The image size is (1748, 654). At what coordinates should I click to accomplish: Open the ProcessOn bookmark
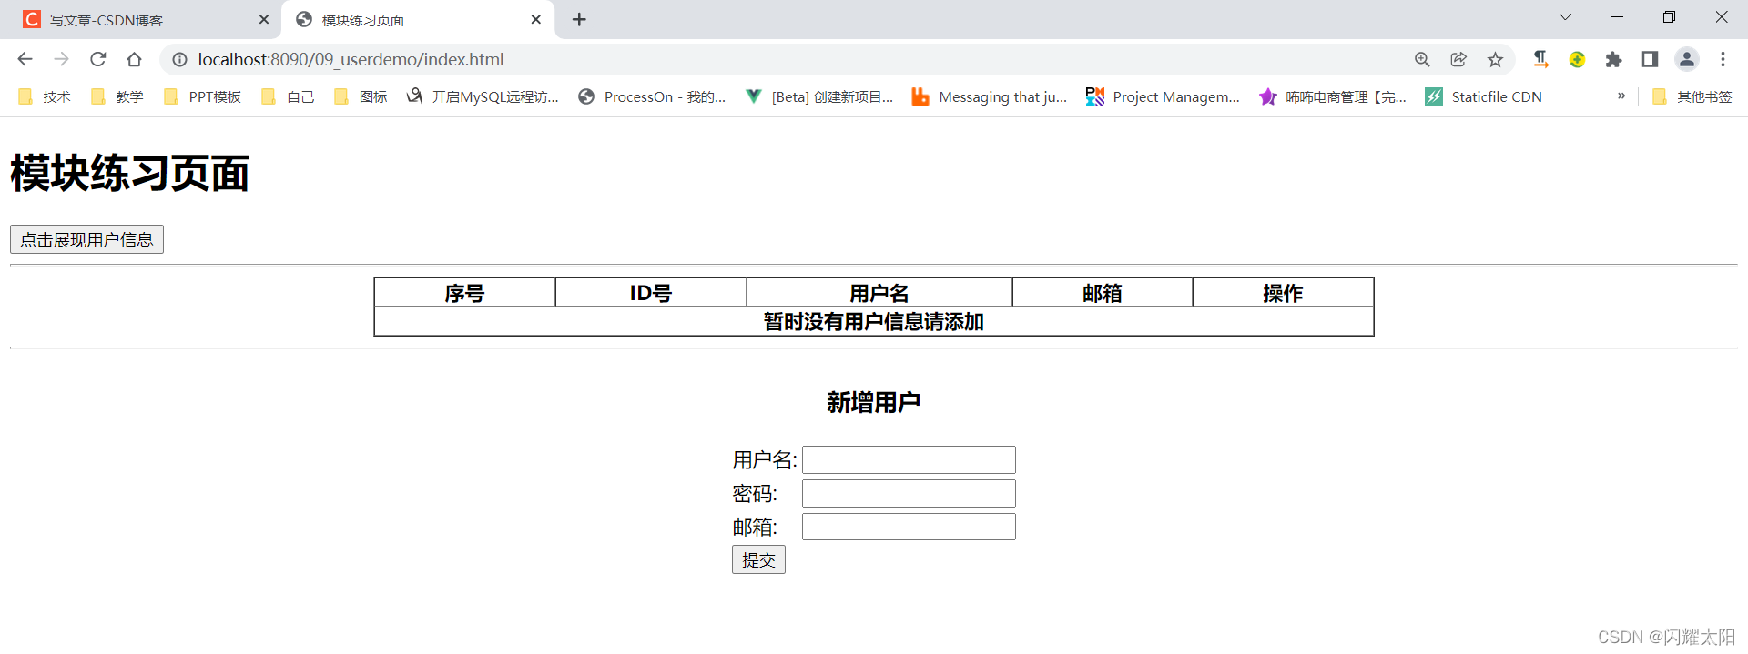[x=652, y=96]
